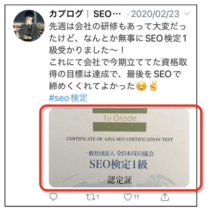The image size is (209, 213).
Task: View the retweet count of 1
Action: [x=97, y=197]
